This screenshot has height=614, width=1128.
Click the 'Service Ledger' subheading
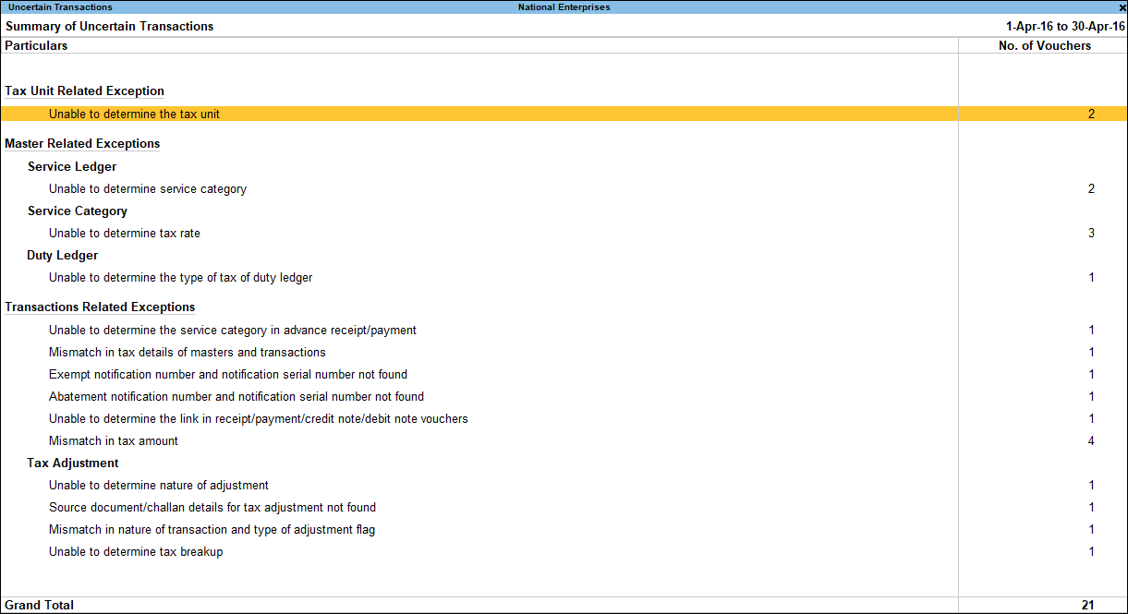point(72,167)
